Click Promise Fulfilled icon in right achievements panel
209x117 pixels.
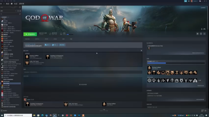tap(149, 68)
